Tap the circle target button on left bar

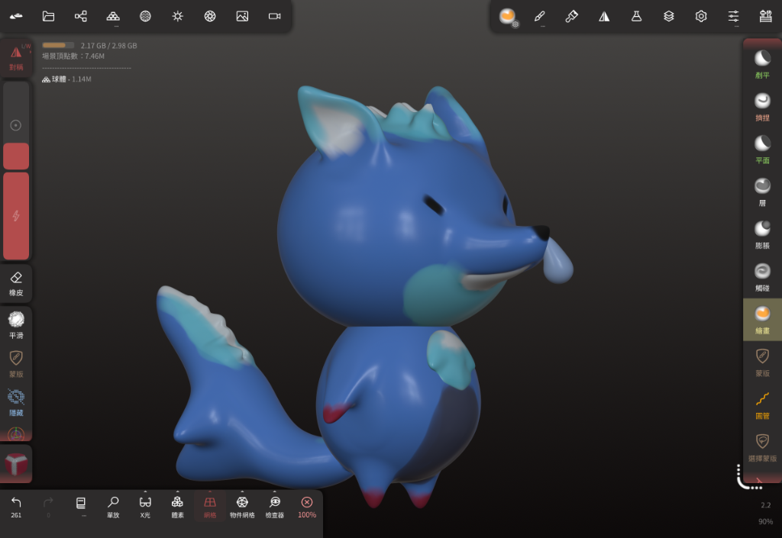click(x=16, y=125)
